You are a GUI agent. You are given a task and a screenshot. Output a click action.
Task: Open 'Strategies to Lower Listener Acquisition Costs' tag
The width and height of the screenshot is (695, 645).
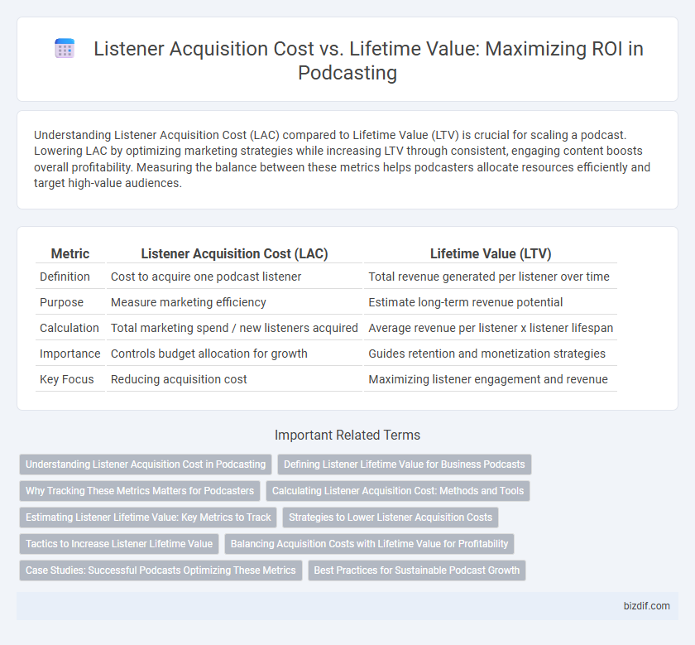coord(391,517)
